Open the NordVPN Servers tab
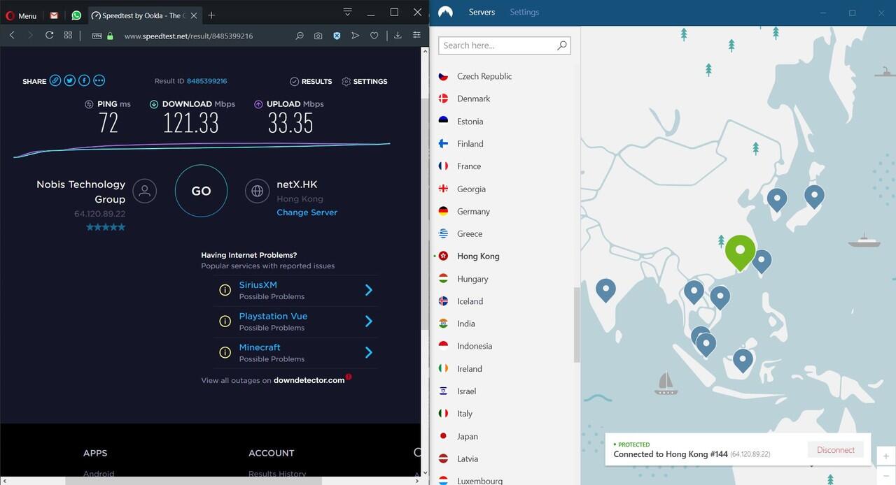896x485 pixels. [482, 12]
